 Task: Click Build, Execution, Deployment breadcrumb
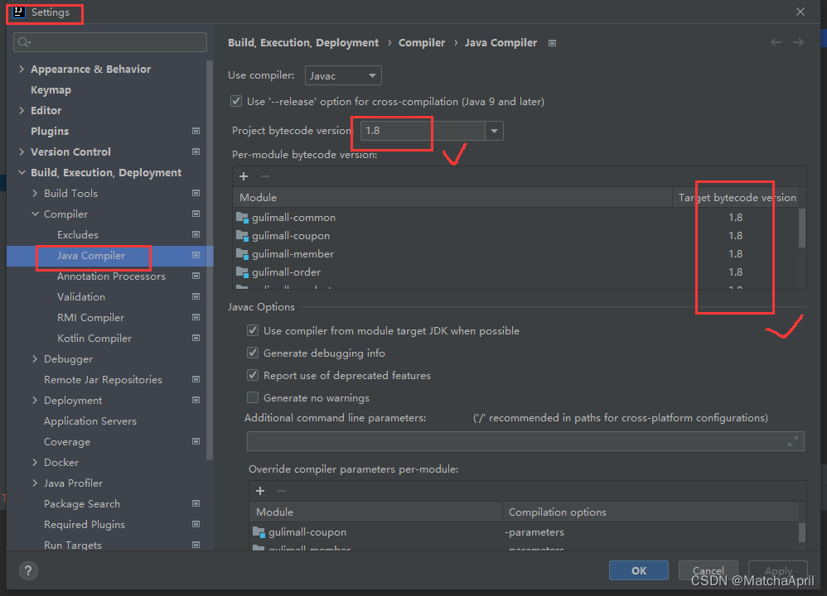[x=303, y=43]
